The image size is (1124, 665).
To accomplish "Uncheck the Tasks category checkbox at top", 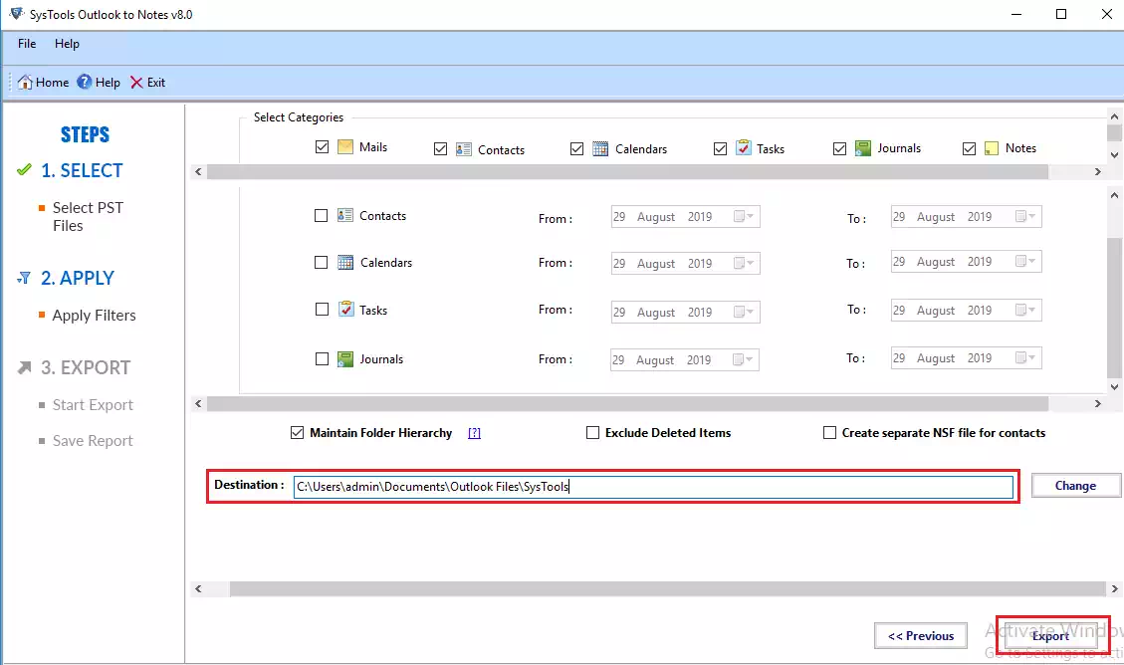I will (x=721, y=148).
